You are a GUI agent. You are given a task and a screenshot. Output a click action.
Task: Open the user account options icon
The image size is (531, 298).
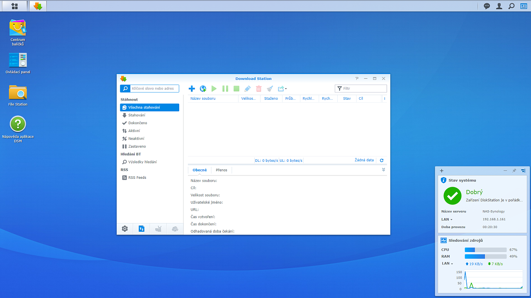[x=499, y=6]
